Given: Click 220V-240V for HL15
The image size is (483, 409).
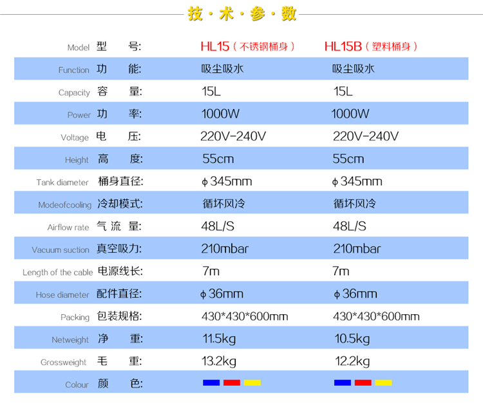Looking at the screenshot, I should 233,136.
